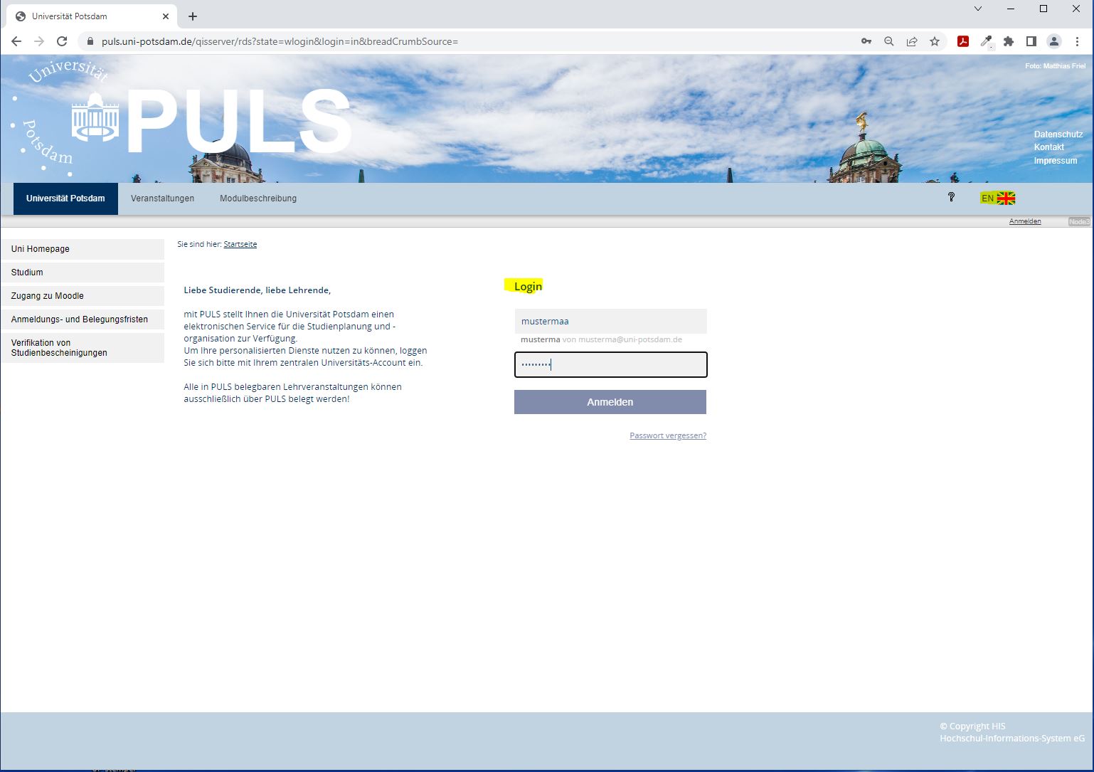Image resolution: width=1094 pixels, height=772 pixels.
Task: Open the Modulbeschreibung tab
Action: pyautogui.click(x=258, y=199)
